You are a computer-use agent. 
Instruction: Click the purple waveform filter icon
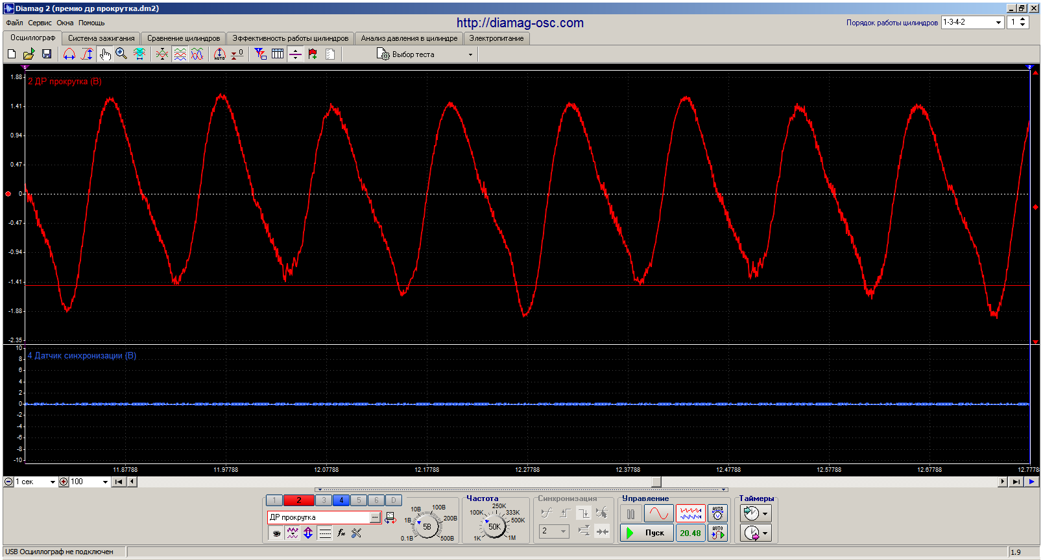(293, 533)
